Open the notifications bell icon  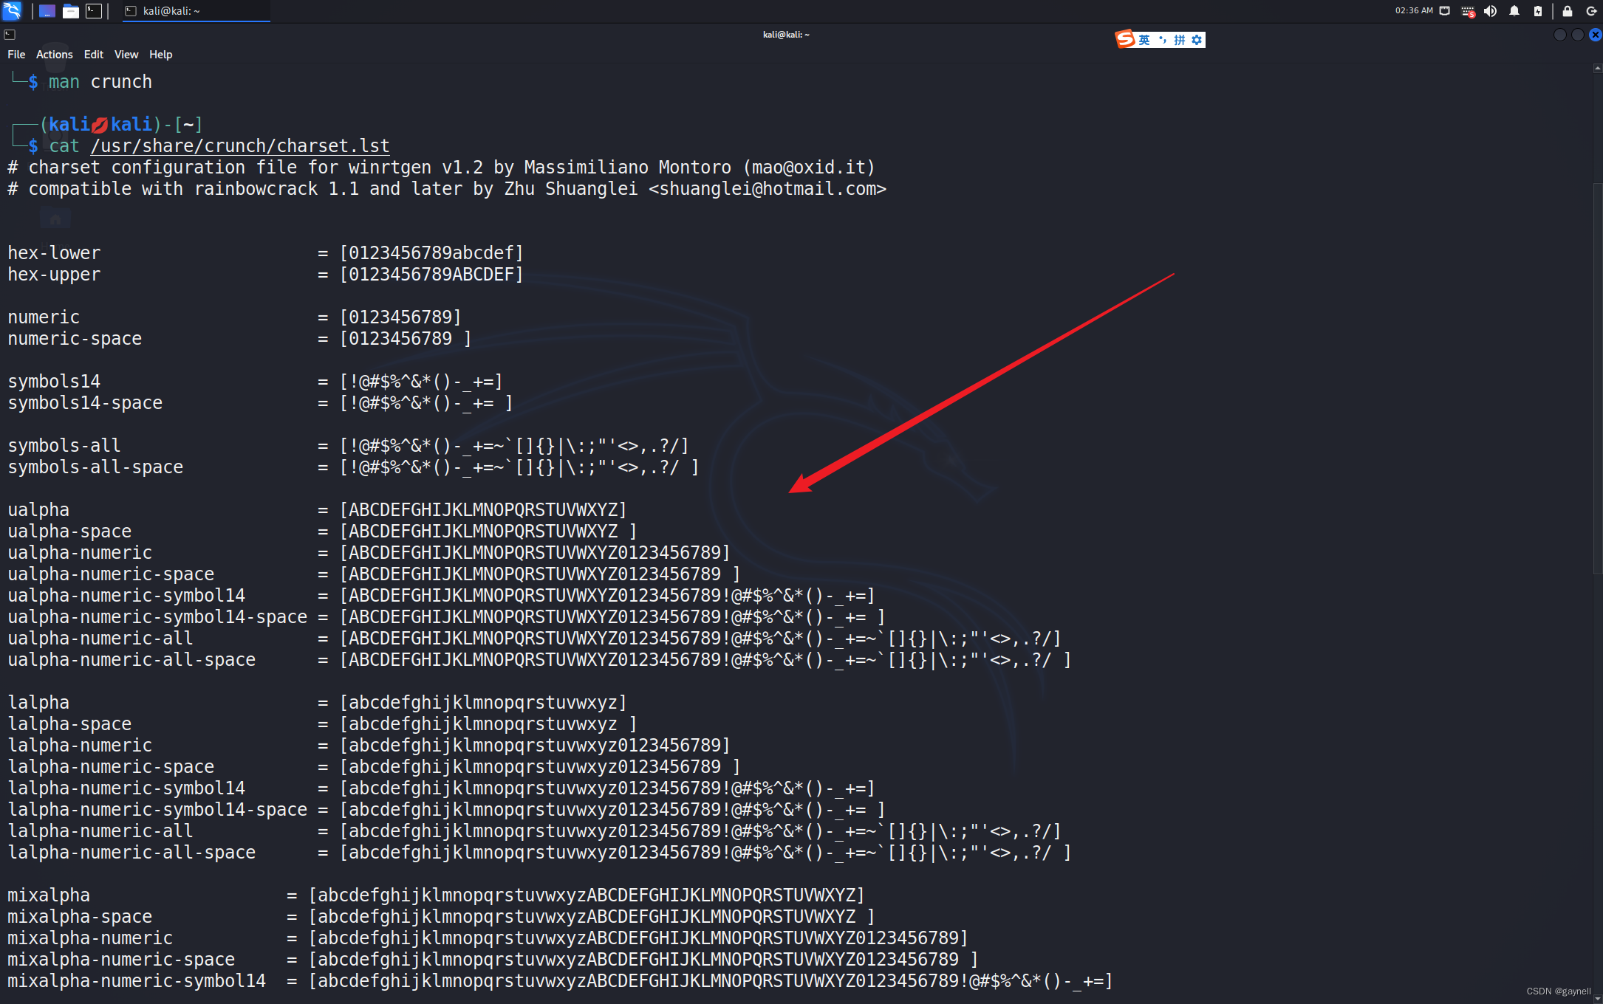pyautogui.click(x=1514, y=11)
